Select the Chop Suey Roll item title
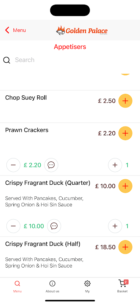140x304 pixels. 26,98
